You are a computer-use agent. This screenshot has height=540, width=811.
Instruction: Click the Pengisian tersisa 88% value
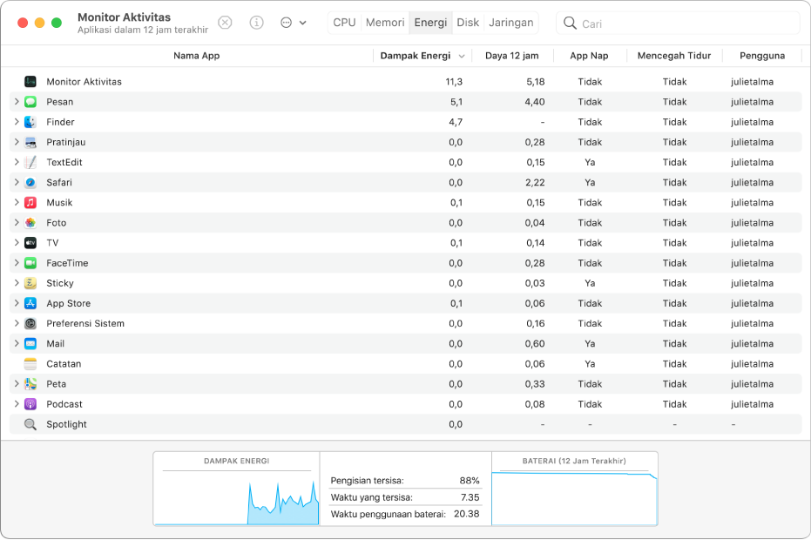(470, 481)
